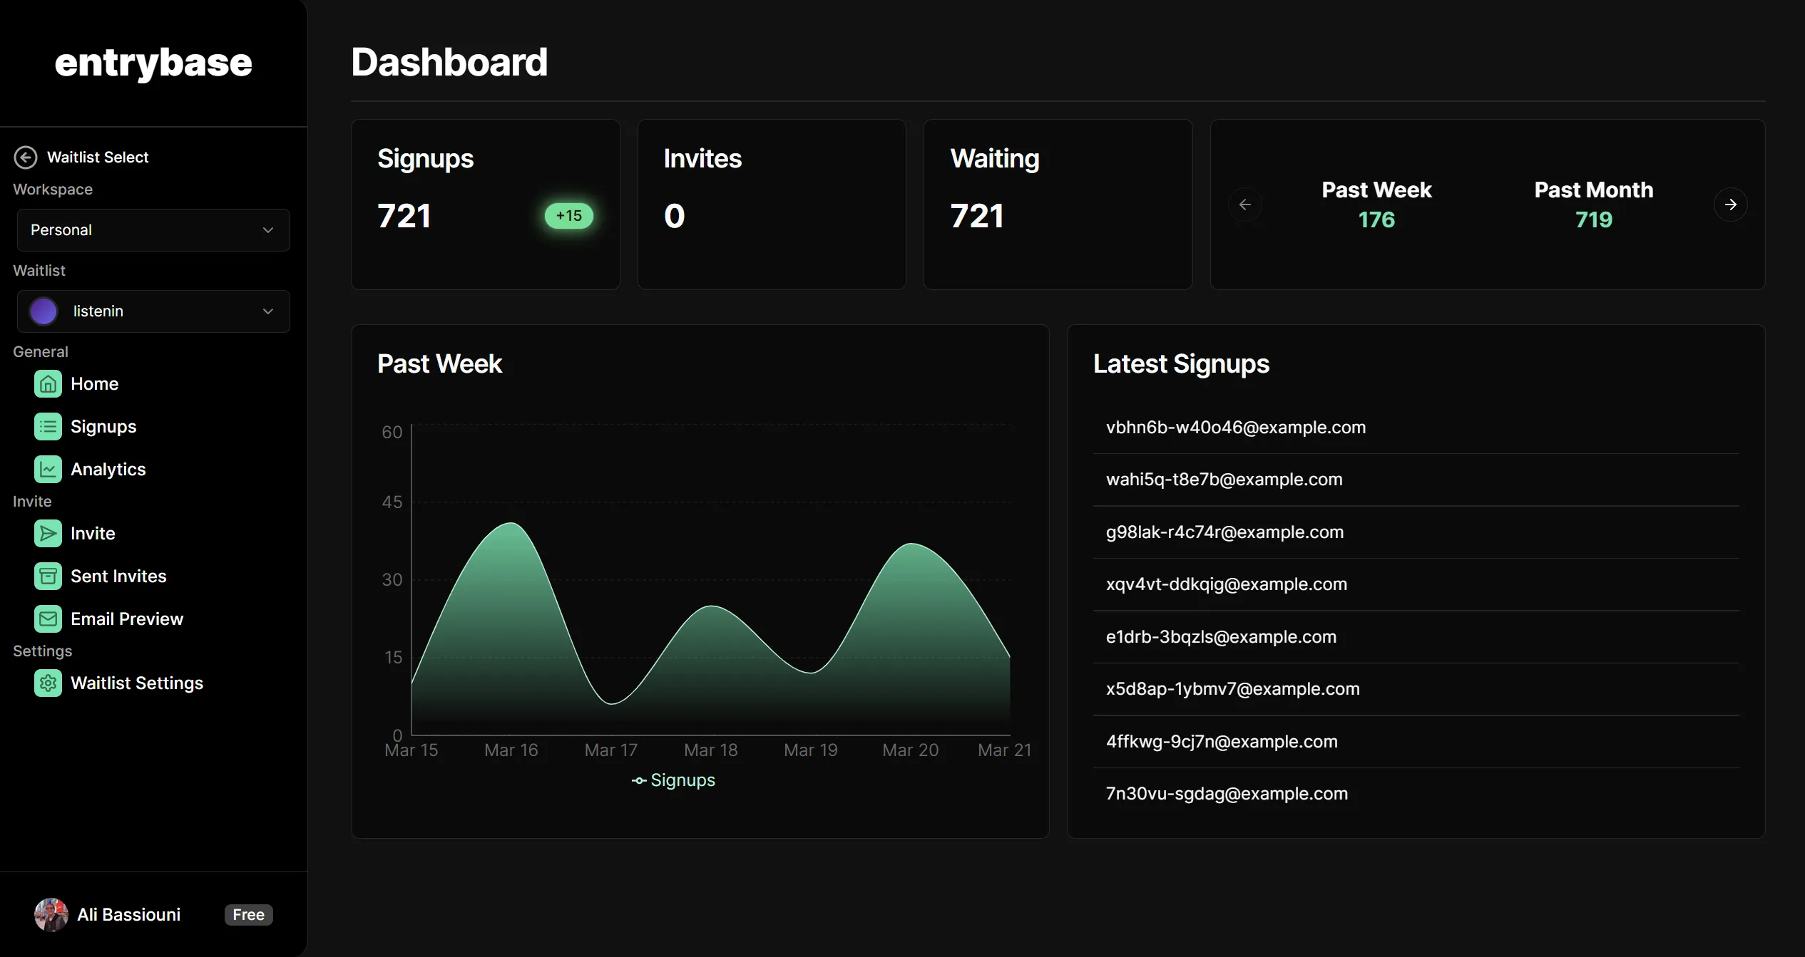Click next arrow in stats carousel

[1730, 205]
